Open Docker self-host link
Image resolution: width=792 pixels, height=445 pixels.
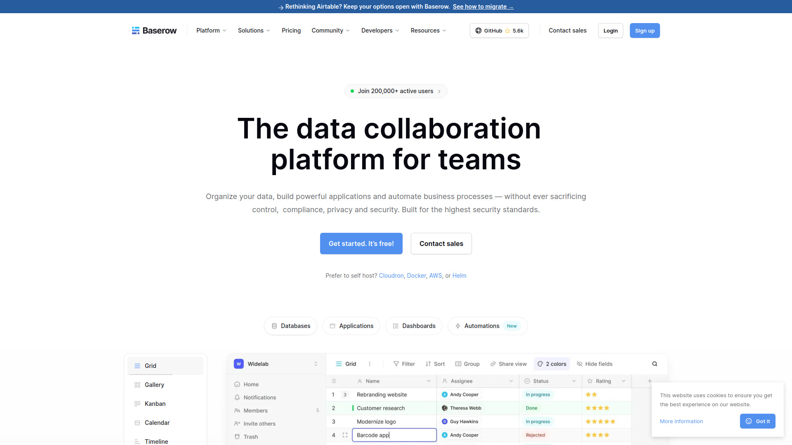tap(417, 276)
